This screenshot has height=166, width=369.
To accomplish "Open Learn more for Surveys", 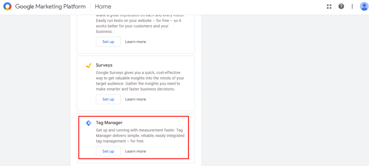I will point(135,99).
